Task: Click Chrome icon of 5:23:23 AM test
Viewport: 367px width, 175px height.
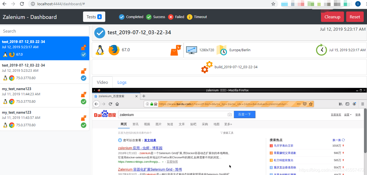Action: [12, 78]
